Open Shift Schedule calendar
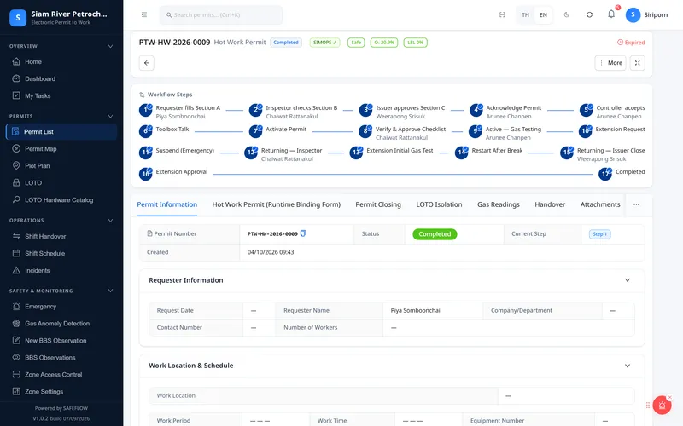The width and height of the screenshot is (683, 426). [61, 253]
